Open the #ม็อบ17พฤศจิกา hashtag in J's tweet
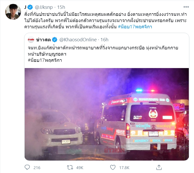 coord(135,27)
